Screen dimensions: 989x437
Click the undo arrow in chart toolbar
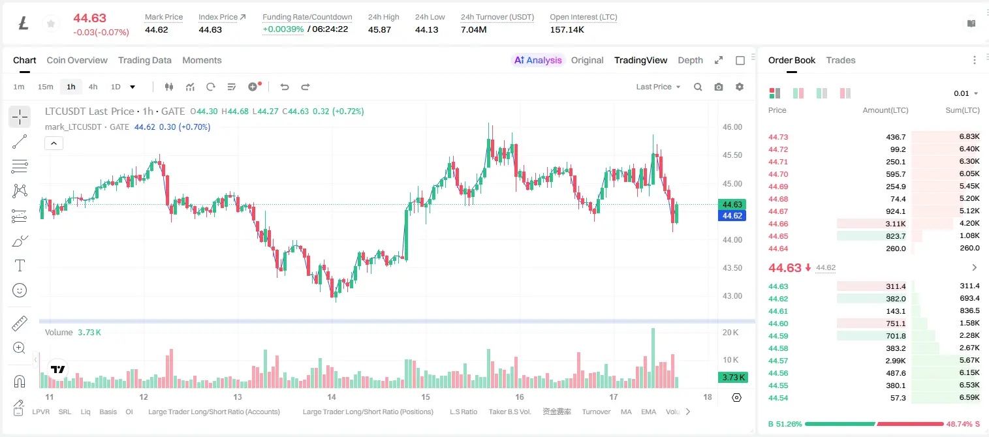coord(285,87)
